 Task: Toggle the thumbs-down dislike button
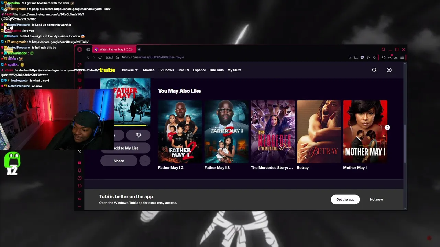pyautogui.click(x=138, y=135)
